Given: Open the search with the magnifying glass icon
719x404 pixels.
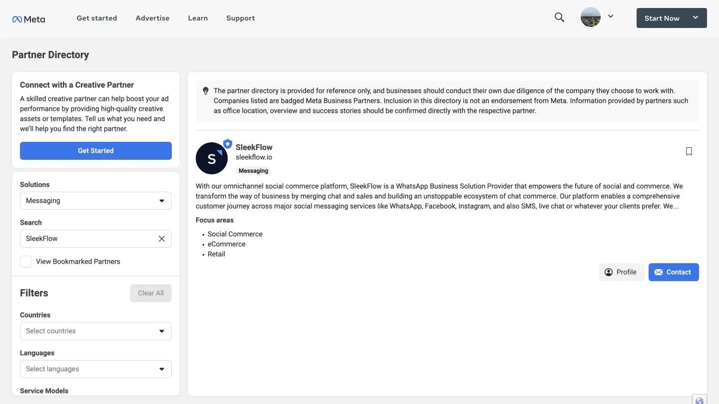Looking at the screenshot, I should (x=559, y=17).
